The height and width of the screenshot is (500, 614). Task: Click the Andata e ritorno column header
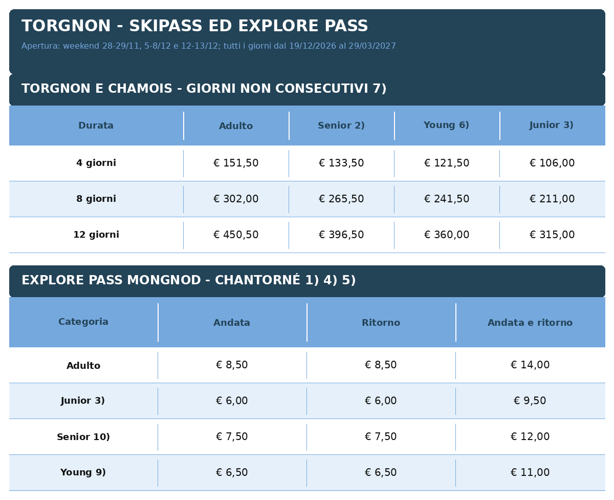(x=530, y=323)
